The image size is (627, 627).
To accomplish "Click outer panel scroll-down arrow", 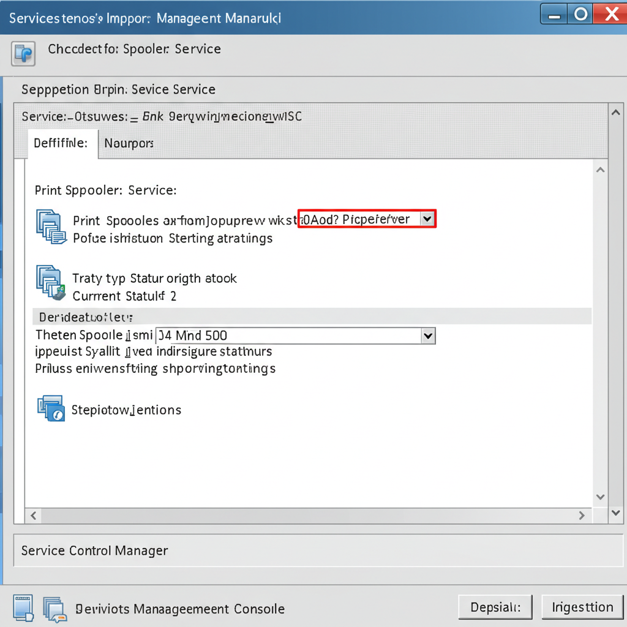I will 616,512.
